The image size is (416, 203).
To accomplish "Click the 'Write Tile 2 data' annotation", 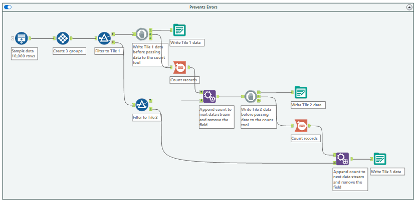I will [308, 105].
